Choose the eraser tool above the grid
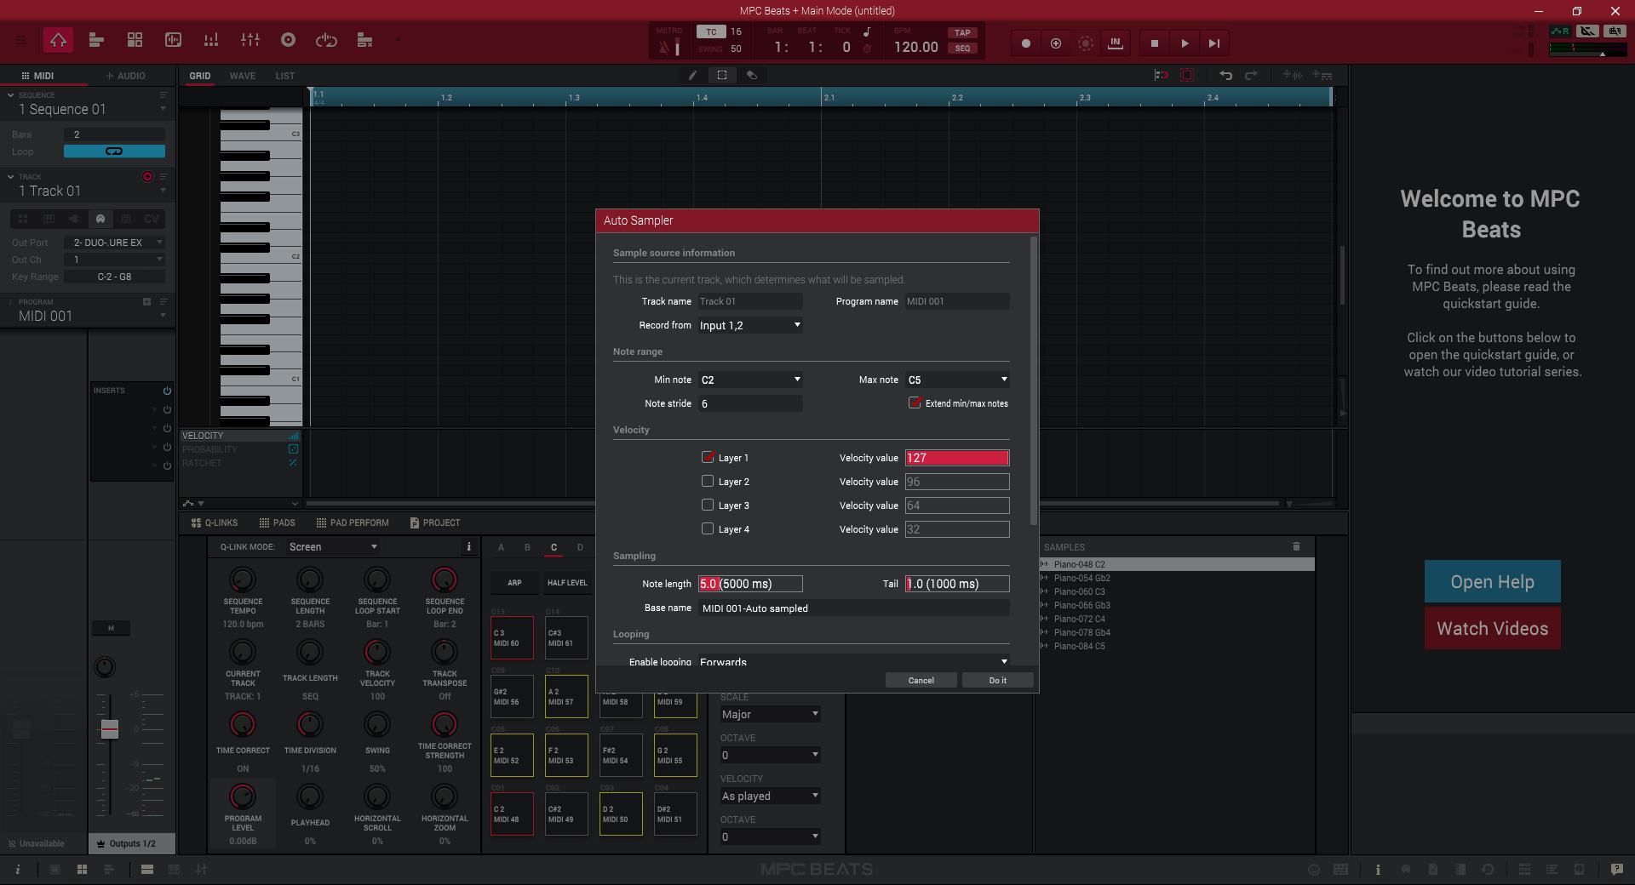This screenshot has height=885, width=1635. click(752, 75)
